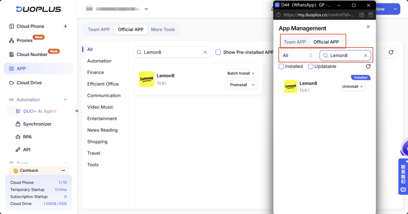Click the Cloud Drive cloud icon

(x=11, y=83)
